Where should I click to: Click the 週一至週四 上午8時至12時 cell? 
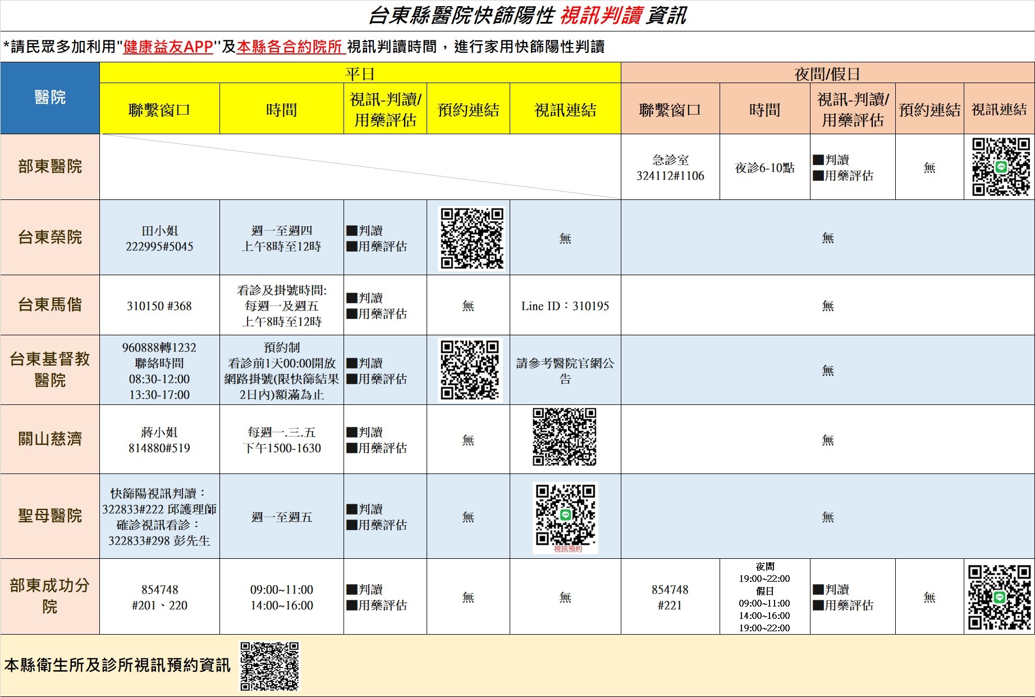pyautogui.click(x=282, y=238)
